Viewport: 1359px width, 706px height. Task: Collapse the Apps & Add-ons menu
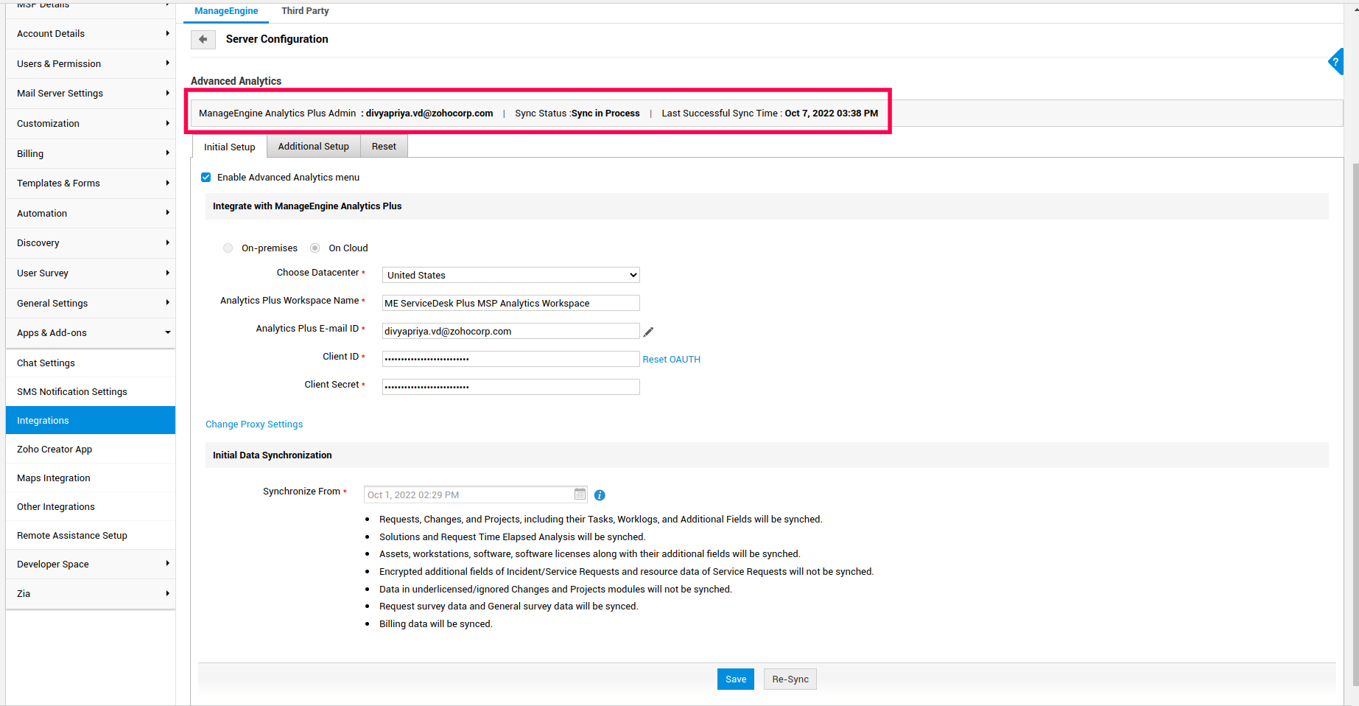91,333
